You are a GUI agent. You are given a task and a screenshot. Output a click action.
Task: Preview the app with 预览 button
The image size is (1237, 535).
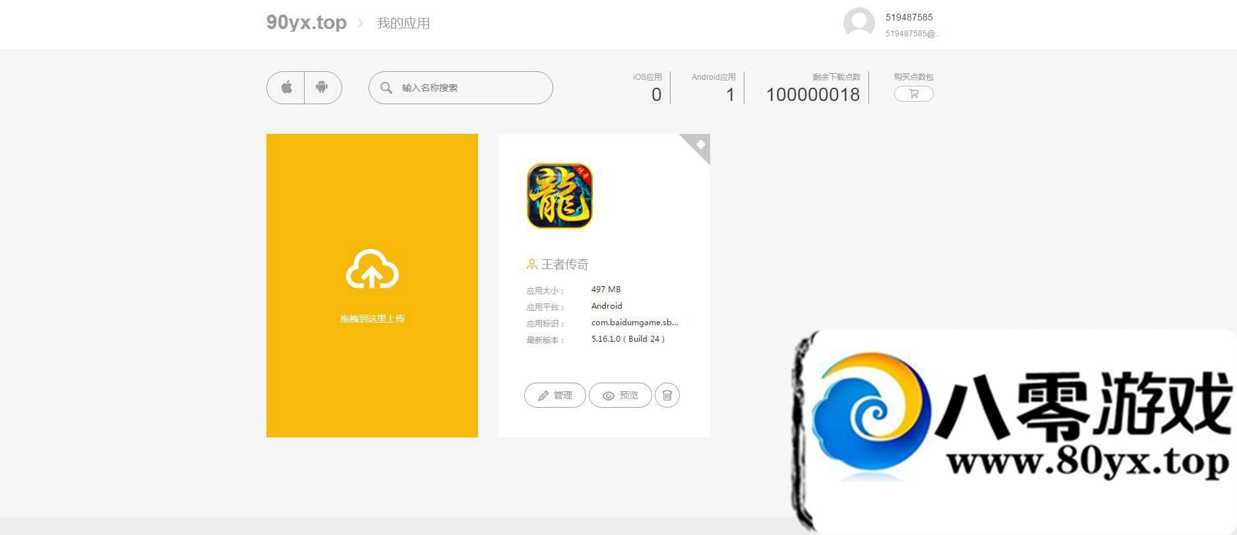coord(620,395)
